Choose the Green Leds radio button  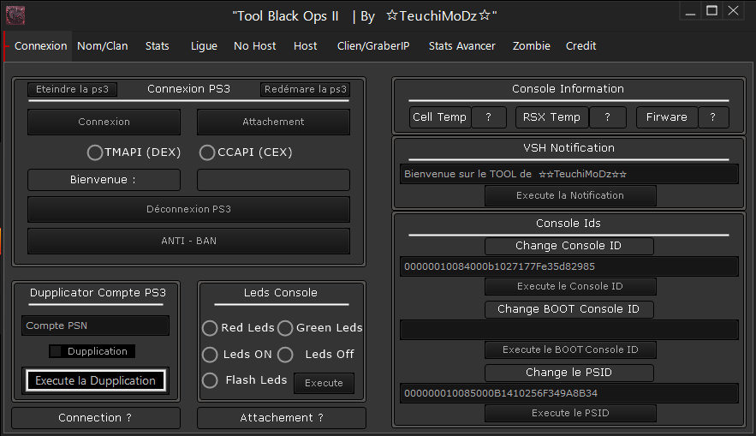coord(285,328)
